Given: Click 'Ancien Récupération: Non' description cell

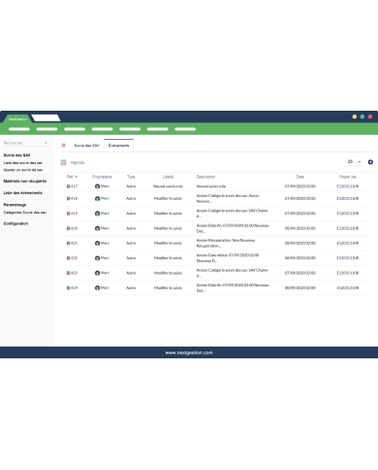Looking at the screenshot, I should [226, 243].
